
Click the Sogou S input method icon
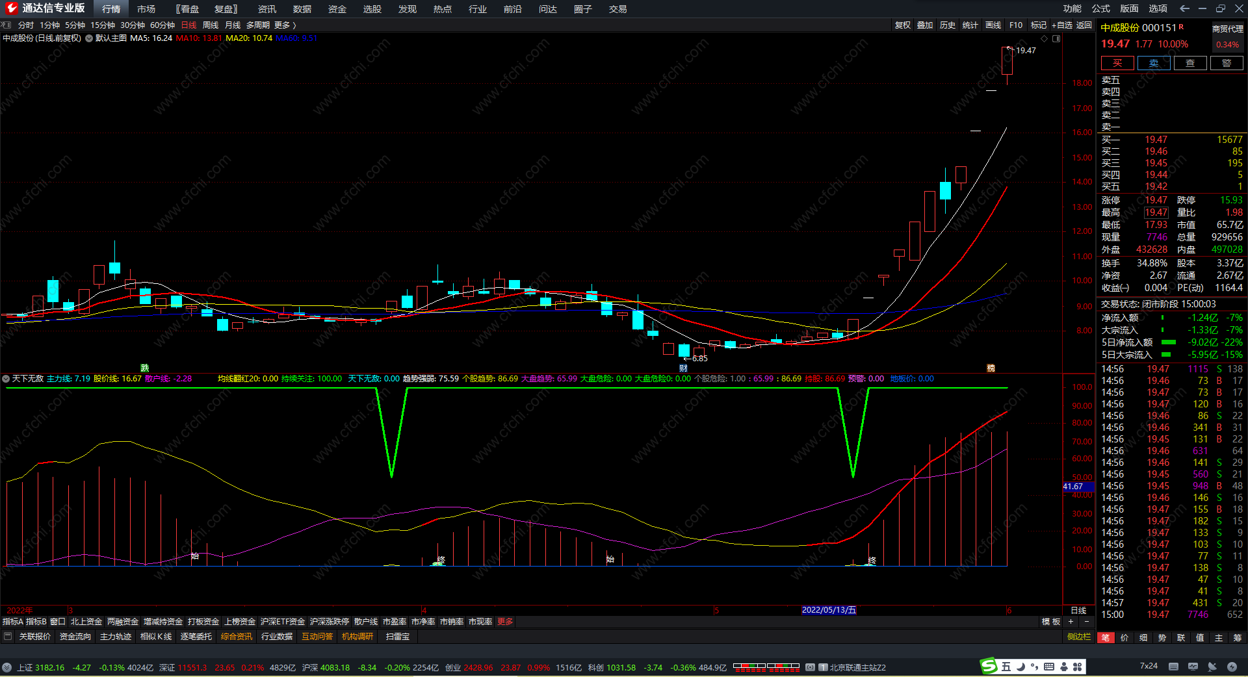[x=989, y=666]
